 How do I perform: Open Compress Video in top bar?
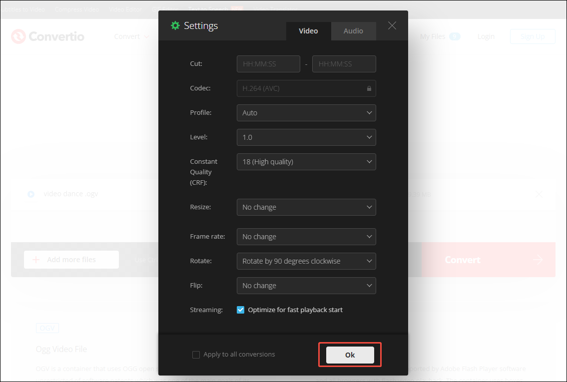(77, 9)
